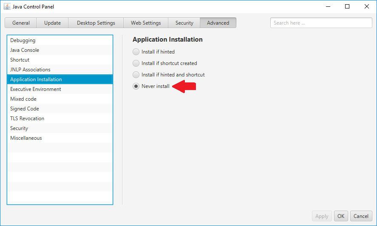This screenshot has width=377, height=226.
Task: Open the Web Settings tab
Action: coord(146,23)
